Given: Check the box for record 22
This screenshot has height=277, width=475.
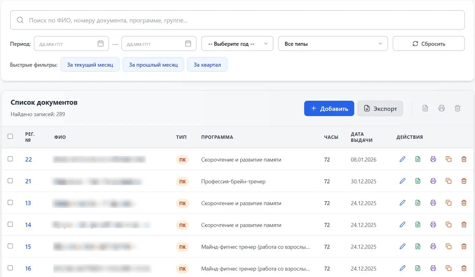Looking at the screenshot, I should 10,159.
